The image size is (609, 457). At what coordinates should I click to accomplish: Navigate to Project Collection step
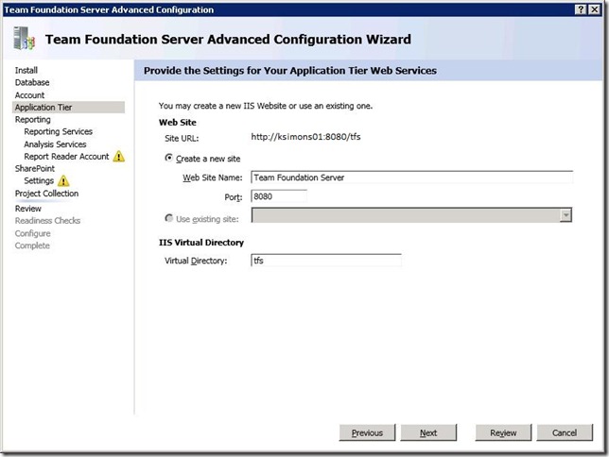47,194
